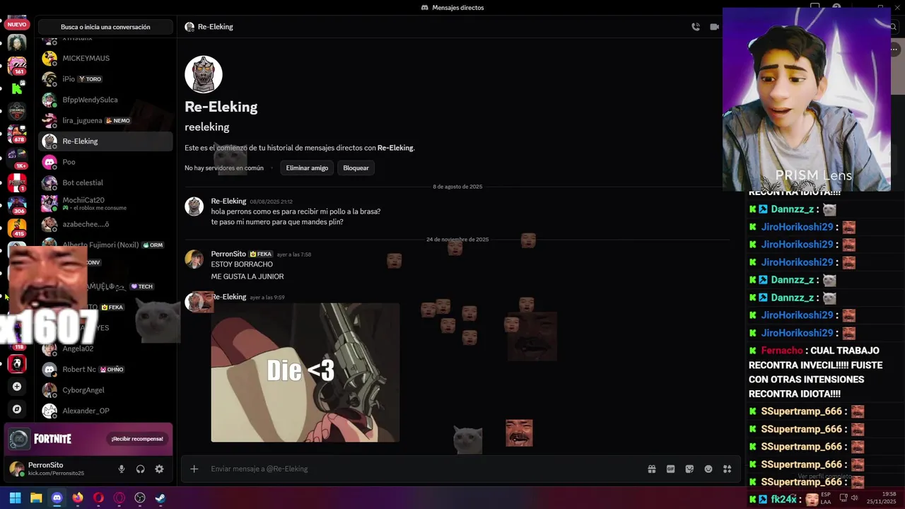Image resolution: width=905 pixels, height=509 pixels.
Task: Open server with 1K+ notification badge
Action: pos(17,158)
